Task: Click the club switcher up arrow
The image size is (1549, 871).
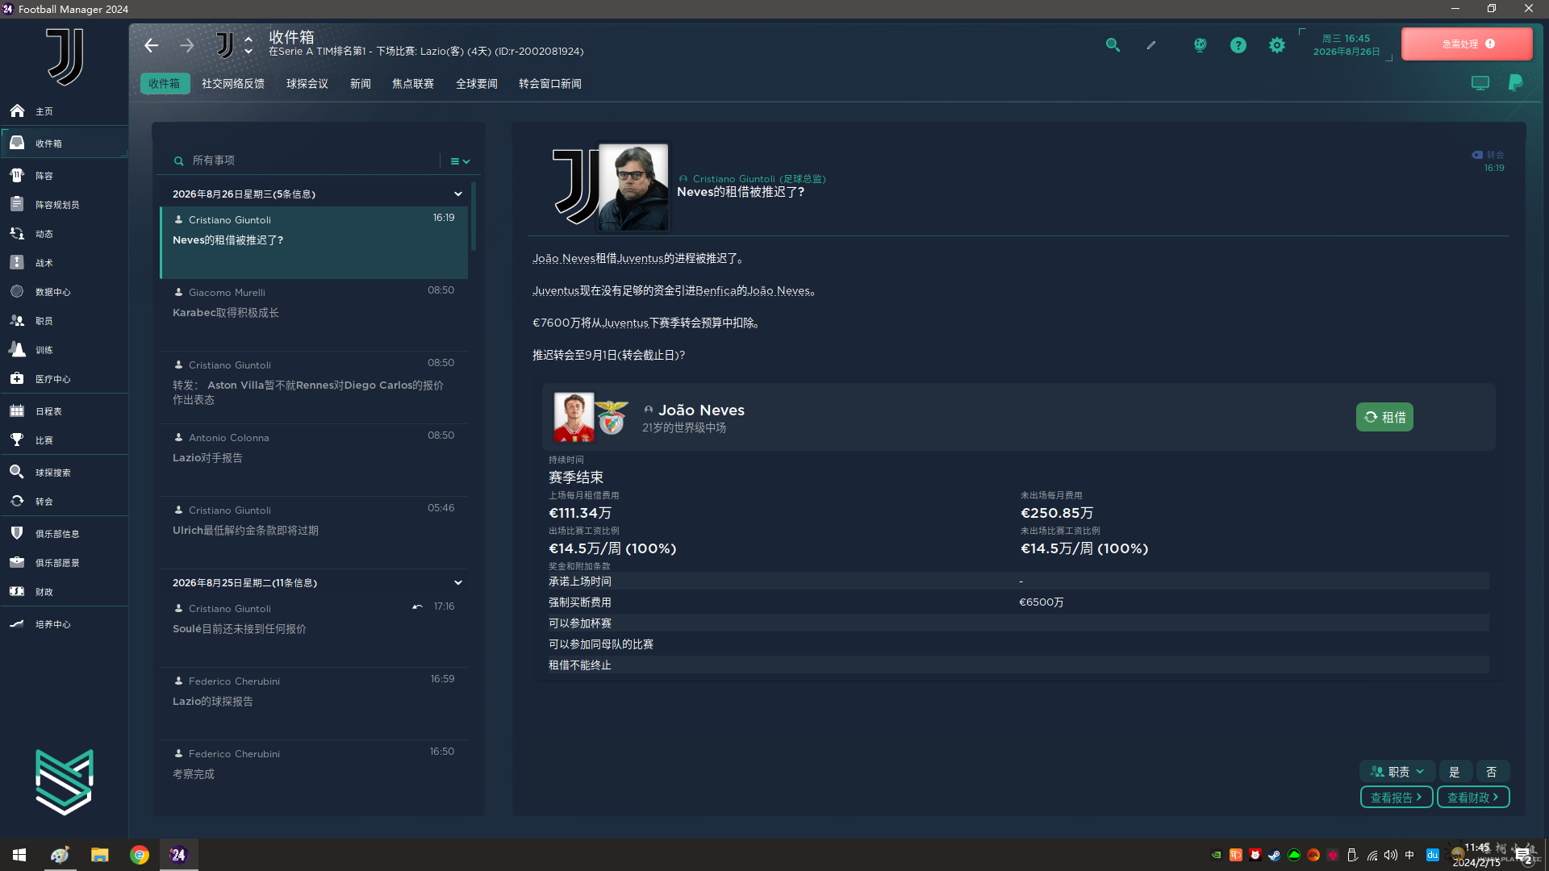Action: tap(248, 39)
